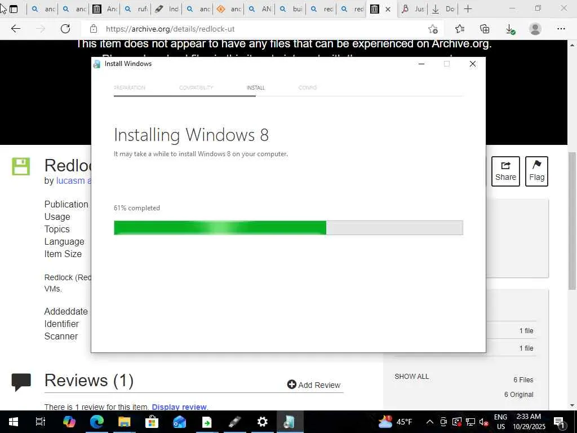Screen dimensions: 577x433
Task: Switch to the 'Ind' tab
Action: pos(167,9)
